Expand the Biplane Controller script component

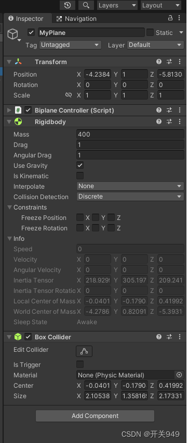pos(9,110)
